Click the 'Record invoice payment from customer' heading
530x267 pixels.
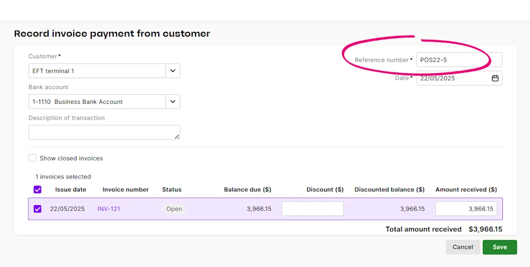pos(112,34)
